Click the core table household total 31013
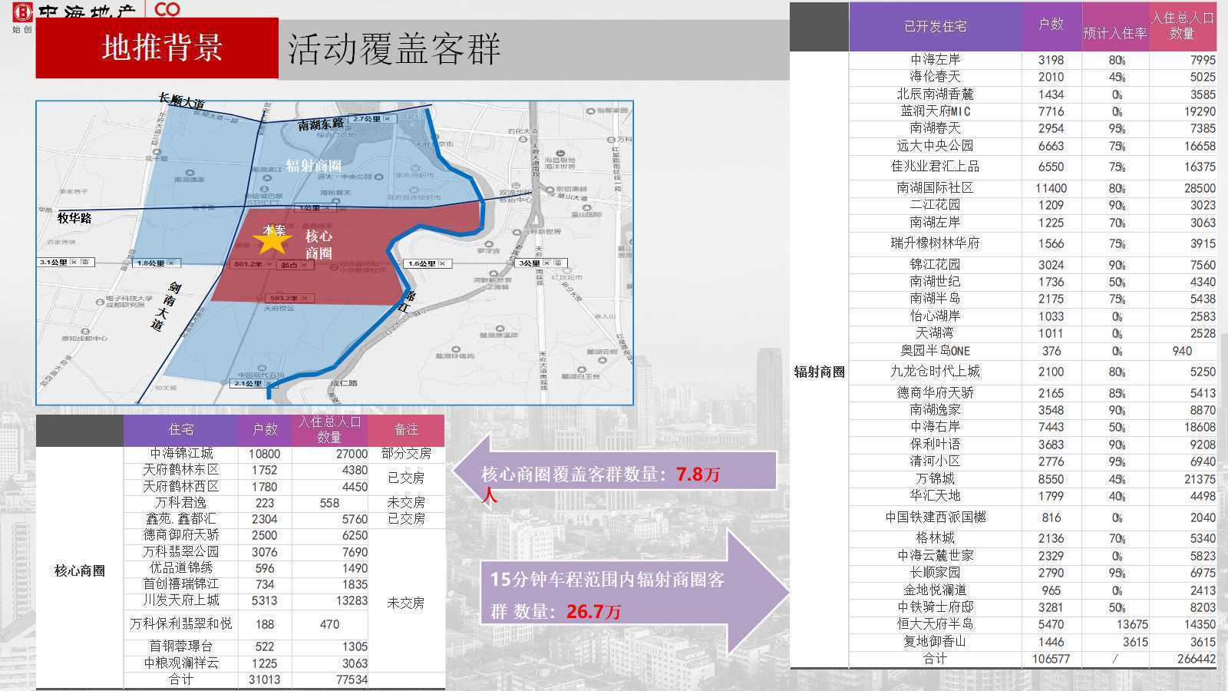The width and height of the screenshot is (1228, 691). tap(264, 680)
